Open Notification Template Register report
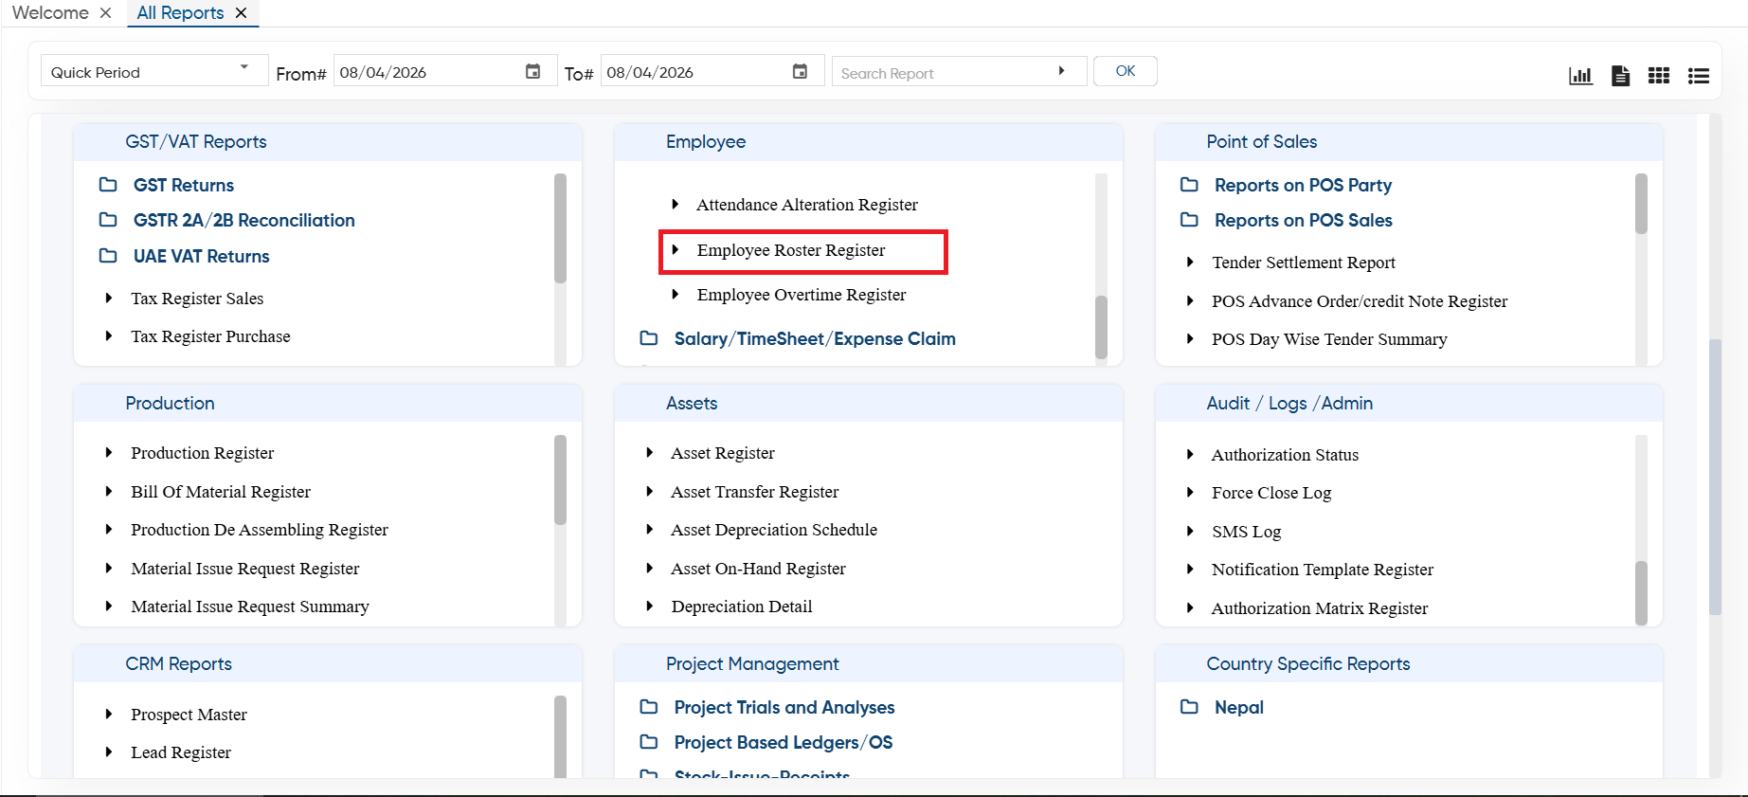Image resolution: width=1748 pixels, height=797 pixels. [1323, 570]
